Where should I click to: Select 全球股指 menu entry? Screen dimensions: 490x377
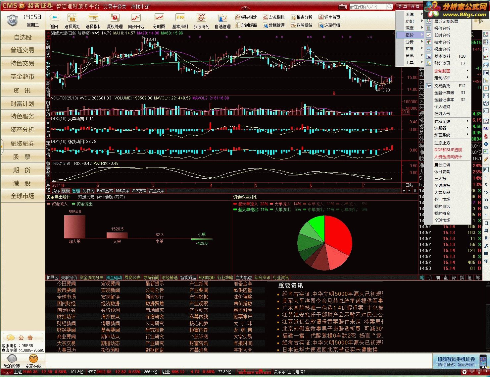[448, 185]
